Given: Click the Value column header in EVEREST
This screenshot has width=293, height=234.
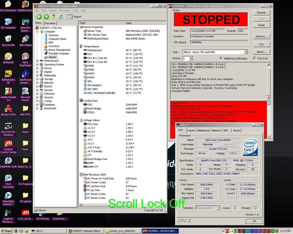Looking at the screenshot, I should (145, 23).
